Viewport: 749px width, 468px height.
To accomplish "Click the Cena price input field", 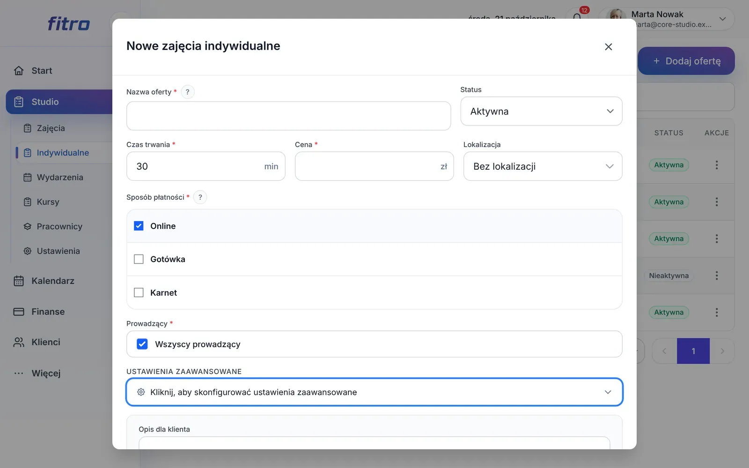I will tap(374, 166).
